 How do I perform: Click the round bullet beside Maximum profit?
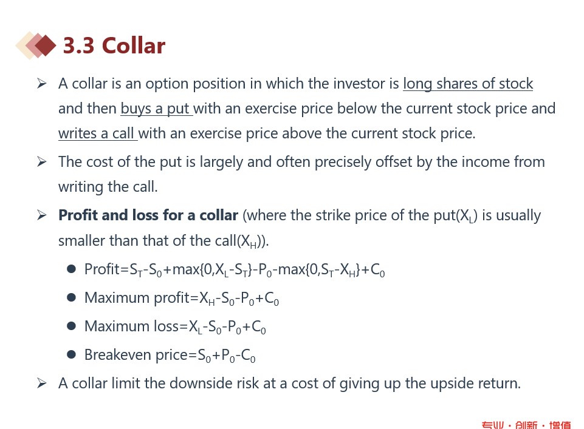[x=71, y=297]
